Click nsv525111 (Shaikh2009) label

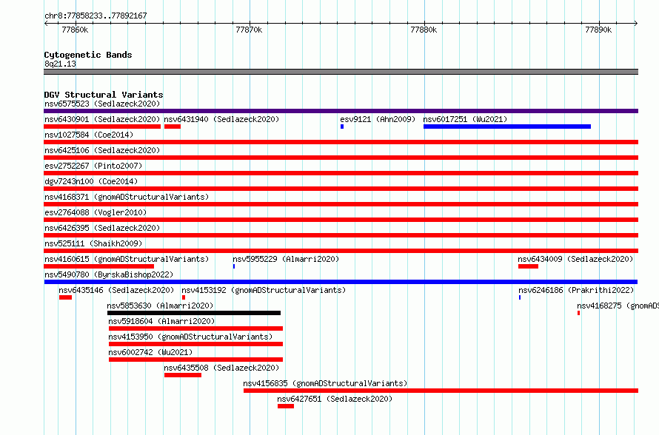pos(93,243)
